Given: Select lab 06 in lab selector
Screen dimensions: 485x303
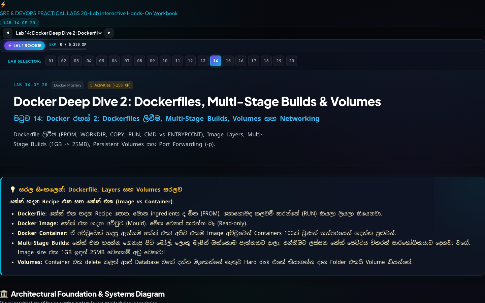Looking at the screenshot, I should point(114,61).
